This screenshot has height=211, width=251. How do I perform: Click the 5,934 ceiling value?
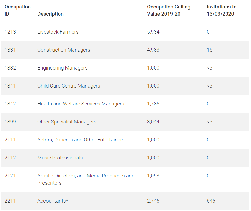pyautogui.click(x=153, y=32)
